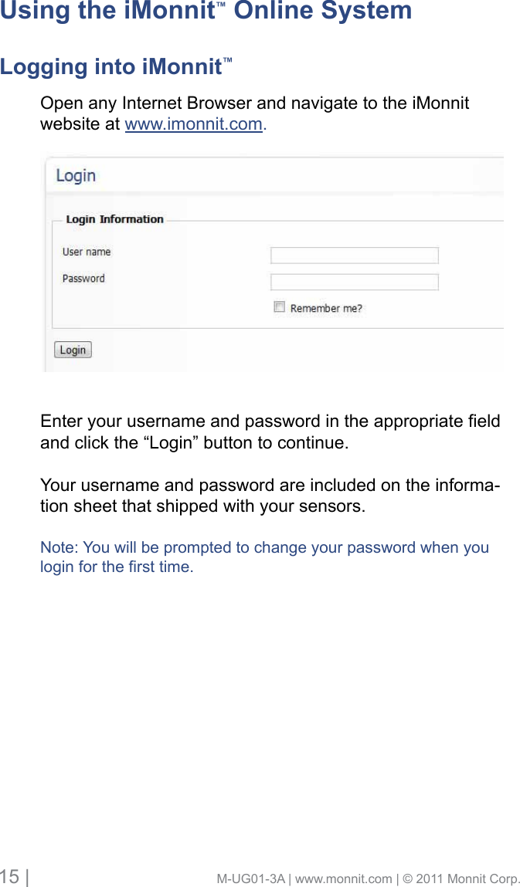Click the page number 15 in footer
The width and height of the screenshot is (520, 887).
coord(10,877)
